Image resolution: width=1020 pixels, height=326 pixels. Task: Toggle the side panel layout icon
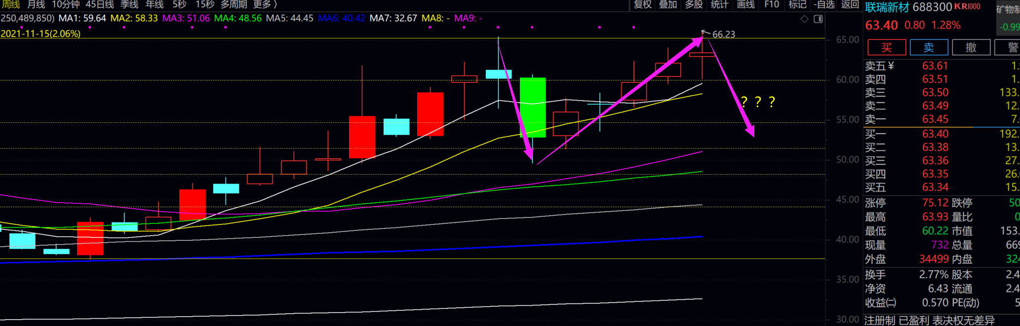tap(818, 19)
